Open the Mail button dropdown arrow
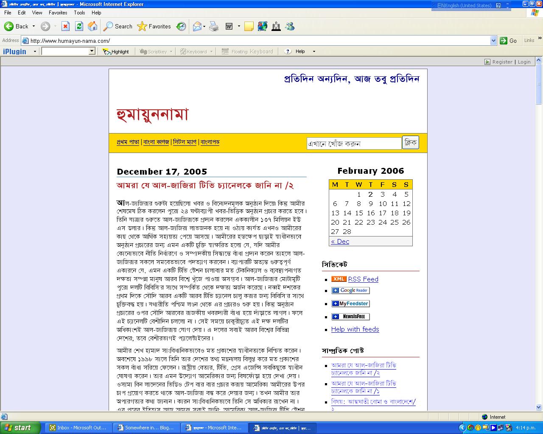Viewport: 543px width, 434px height. point(204,26)
